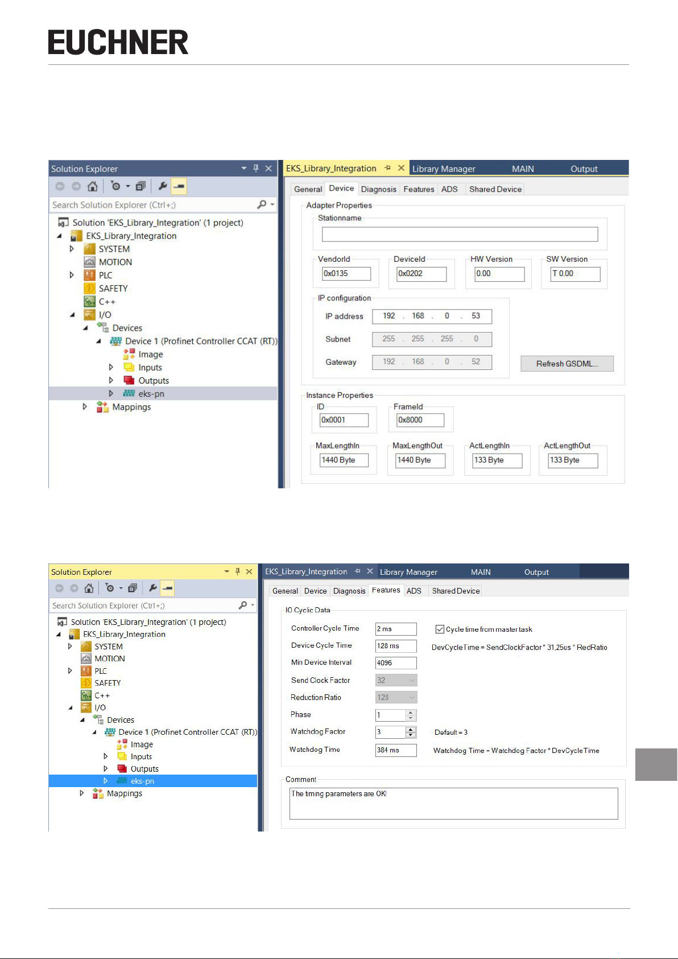This screenshot has height=959, width=678.
Task: Open Properties wrench icon in upper screenshot
Action: click(x=163, y=186)
